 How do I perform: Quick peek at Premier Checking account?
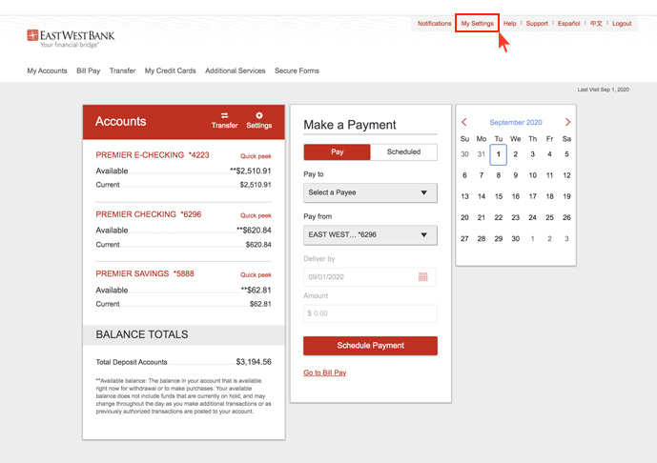click(256, 215)
